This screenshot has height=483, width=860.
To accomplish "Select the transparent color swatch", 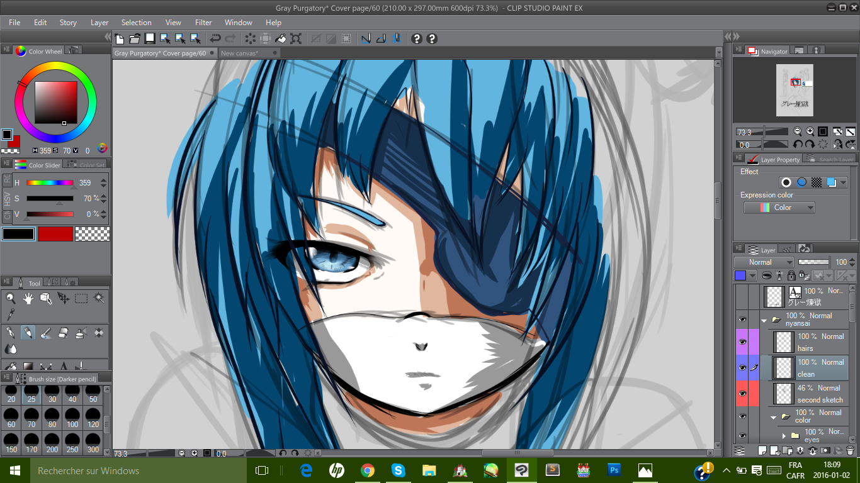I will (92, 234).
